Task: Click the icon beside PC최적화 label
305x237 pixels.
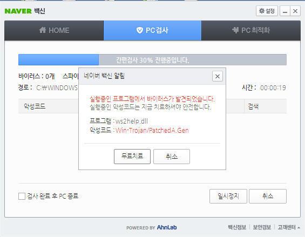Action: point(235,30)
